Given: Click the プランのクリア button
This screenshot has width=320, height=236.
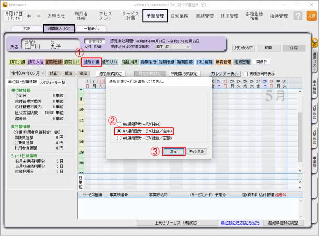Looking at the screenshot, I should (x=243, y=48).
